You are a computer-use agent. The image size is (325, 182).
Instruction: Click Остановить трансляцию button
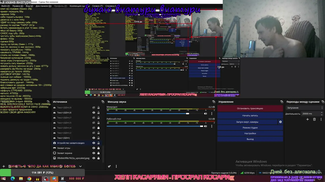point(250,108)
